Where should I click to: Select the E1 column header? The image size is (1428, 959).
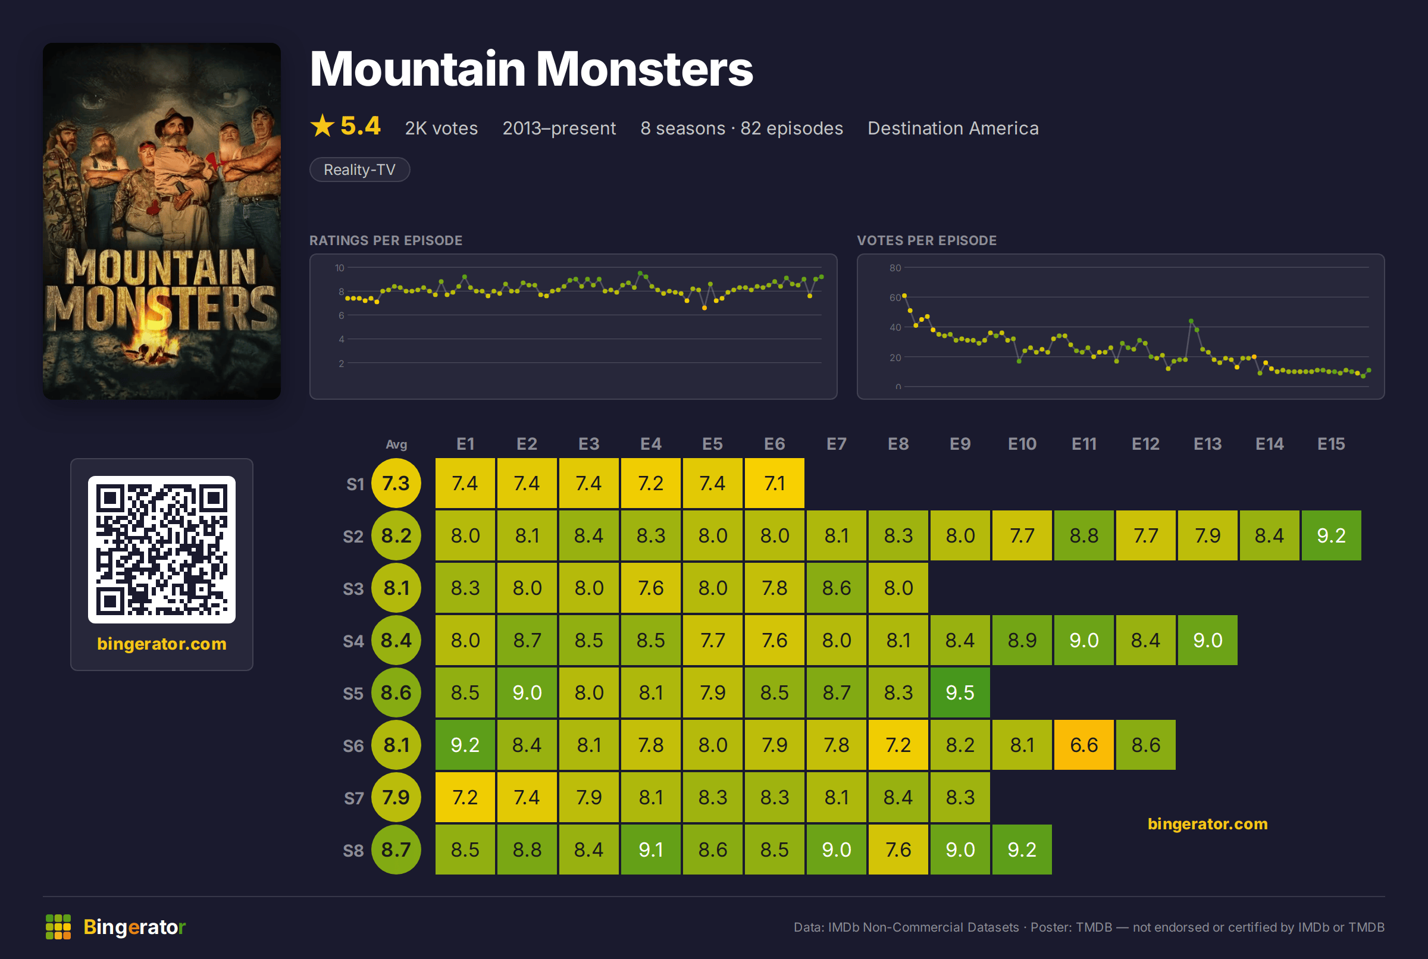tap(465, 444)
